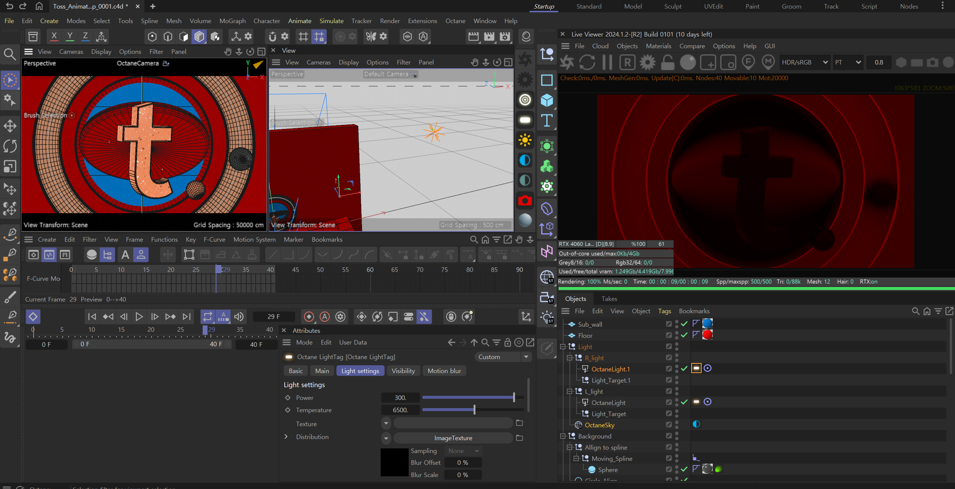Toggle the enable checkmark for OctaneLight.1
Image resolution: width=955 pixels, height=489 pixels.
coord(684,369)
